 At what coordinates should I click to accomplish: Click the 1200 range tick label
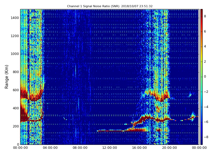pos(15,36)
